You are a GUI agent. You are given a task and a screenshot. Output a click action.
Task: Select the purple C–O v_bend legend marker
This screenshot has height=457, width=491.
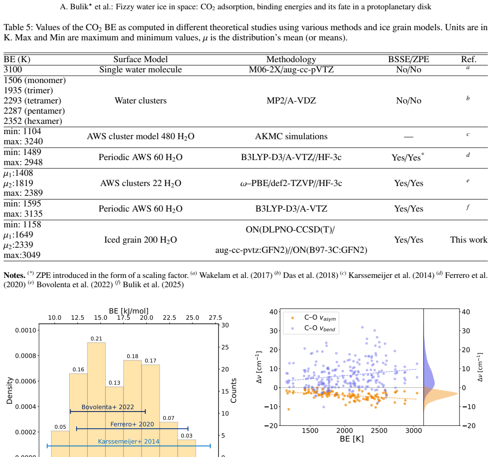[292, 328]
